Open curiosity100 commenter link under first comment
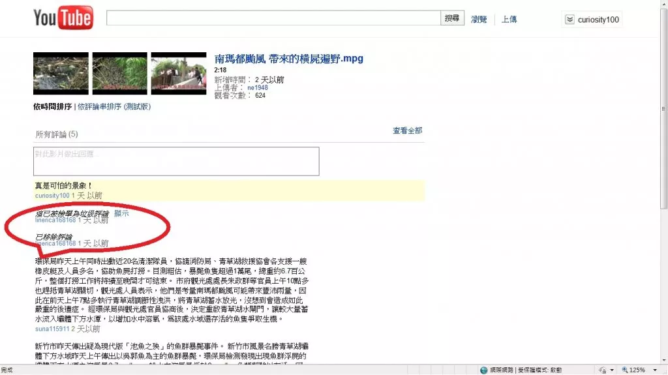The image size is (668, 375). [52, 196]
